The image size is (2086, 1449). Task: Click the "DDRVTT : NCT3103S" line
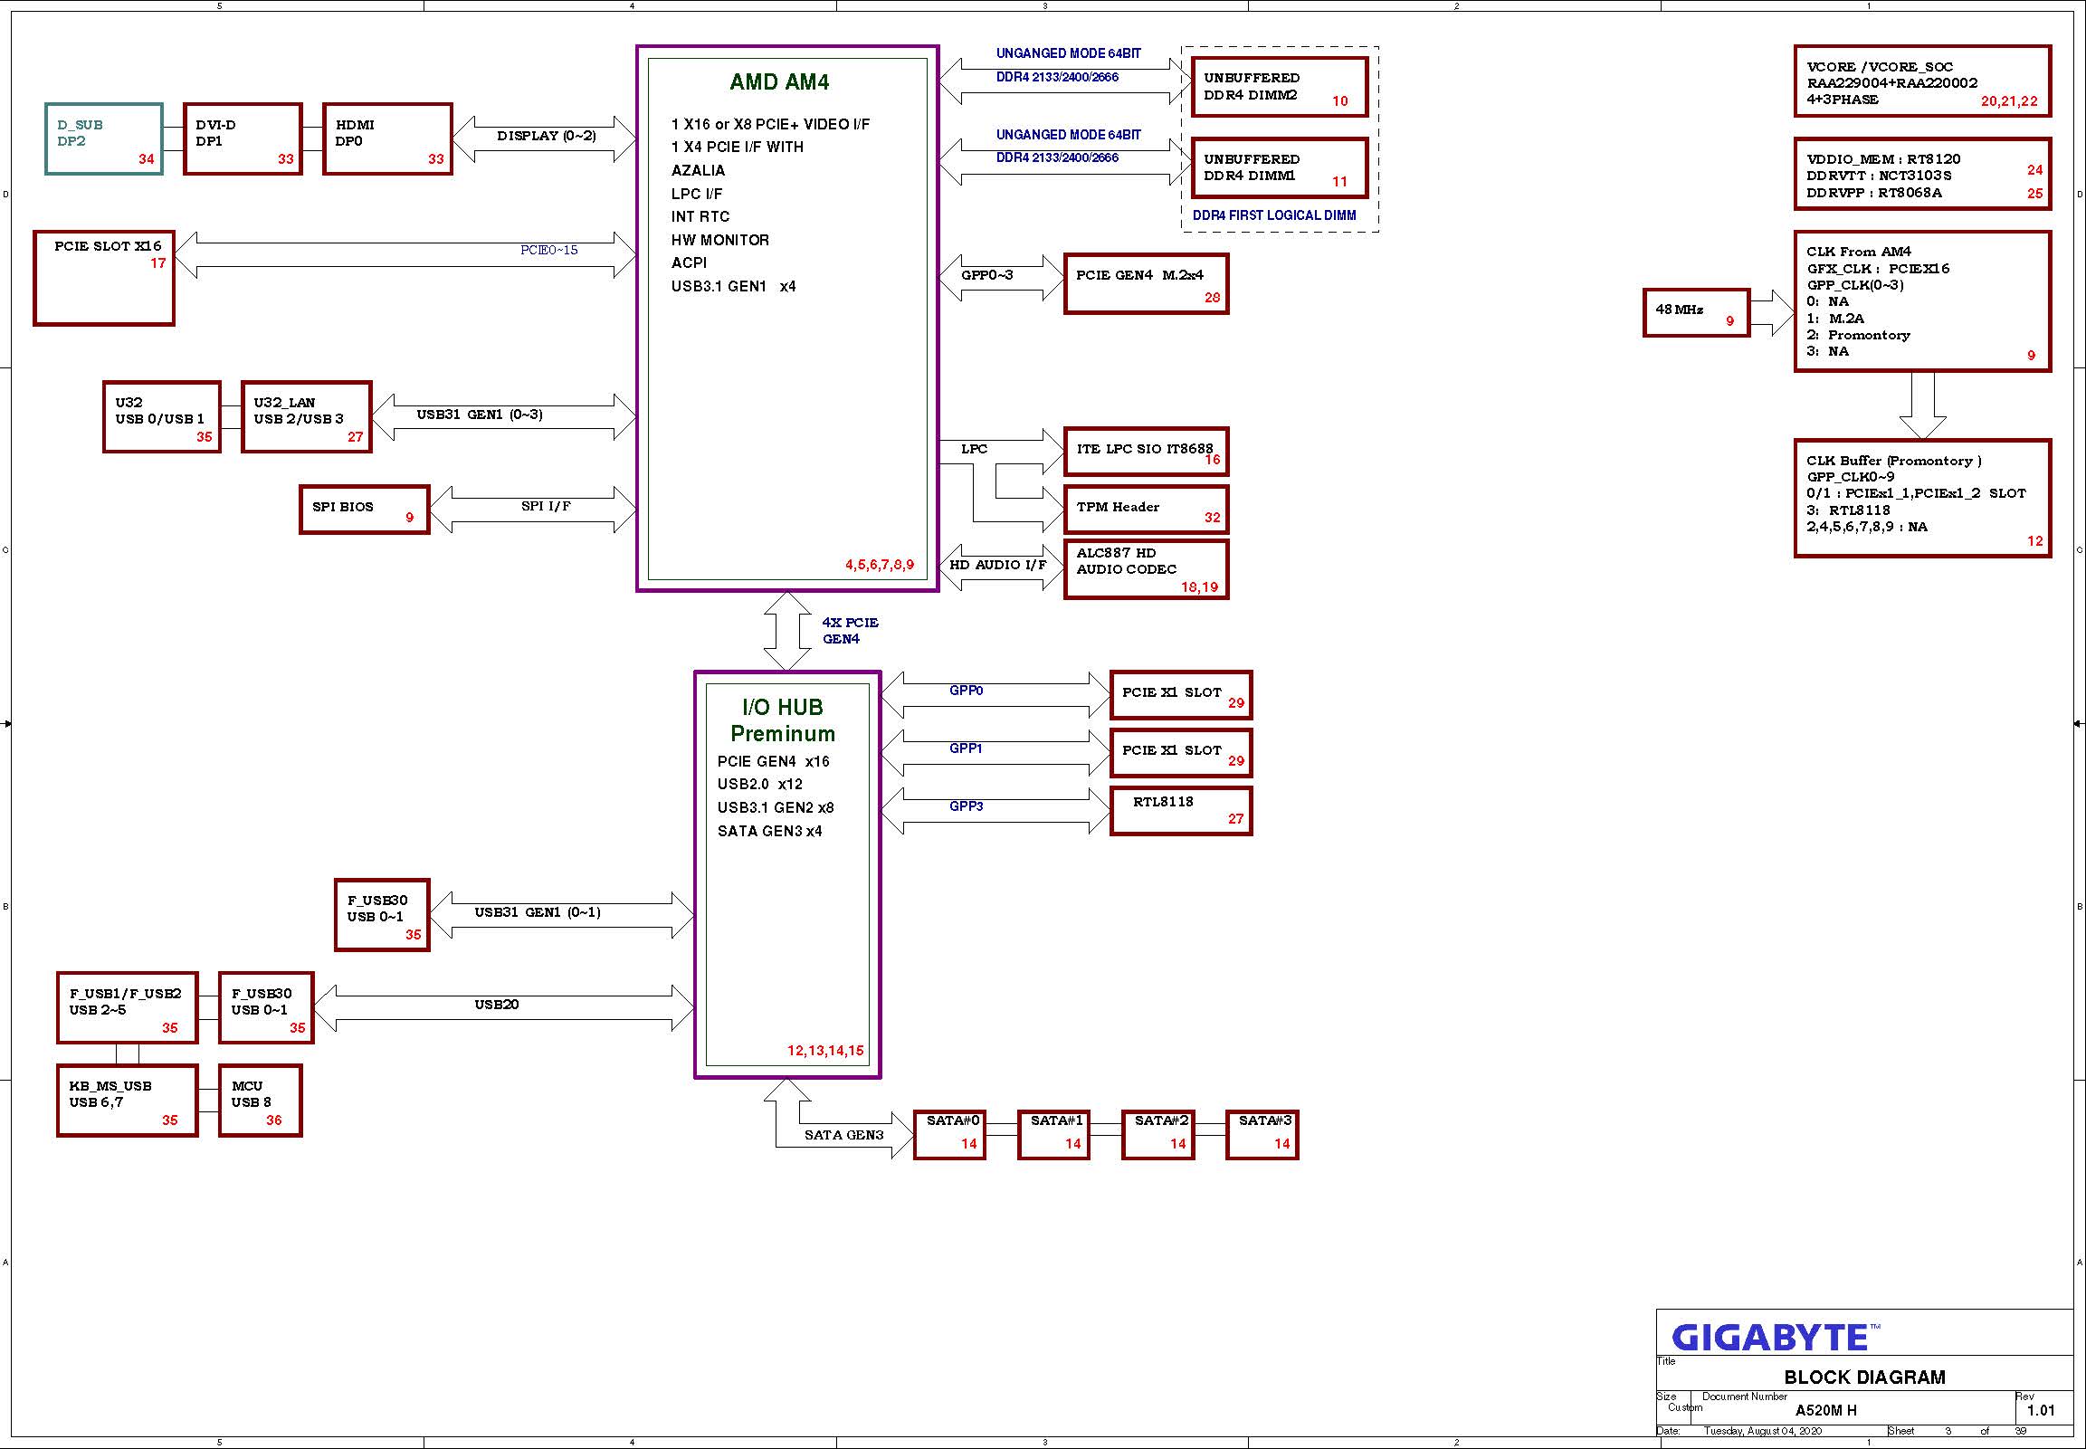point(1878,176)
